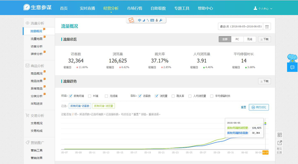Click the punctuation icon on the IME bar
298x164 pixels.
[x=148, y=20]
